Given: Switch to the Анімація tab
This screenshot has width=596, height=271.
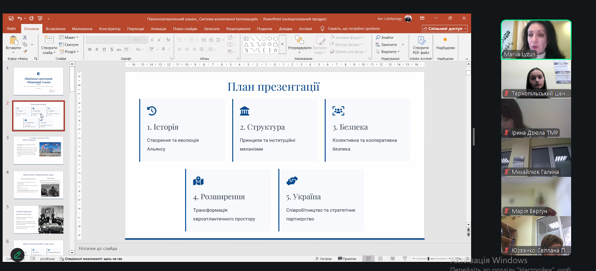Looking at the screenshot, I should [158, 29].
